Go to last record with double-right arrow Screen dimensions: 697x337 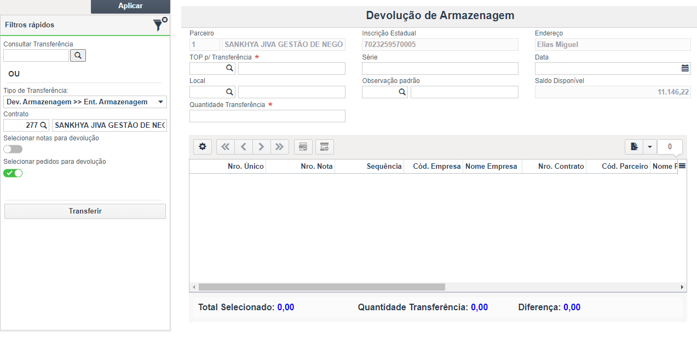pos(279,146)
